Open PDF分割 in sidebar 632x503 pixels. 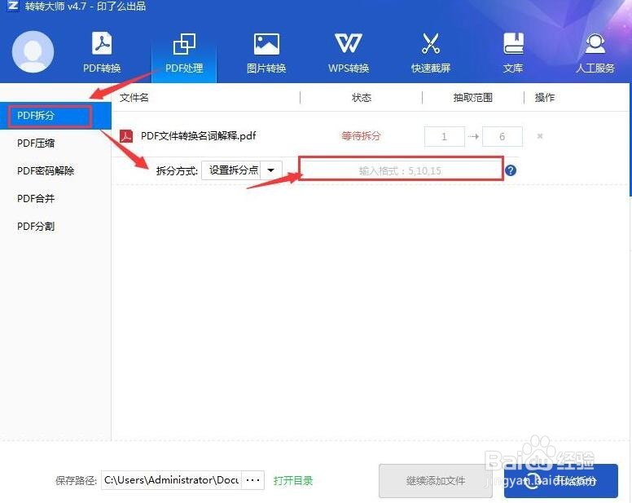point(36,227)
